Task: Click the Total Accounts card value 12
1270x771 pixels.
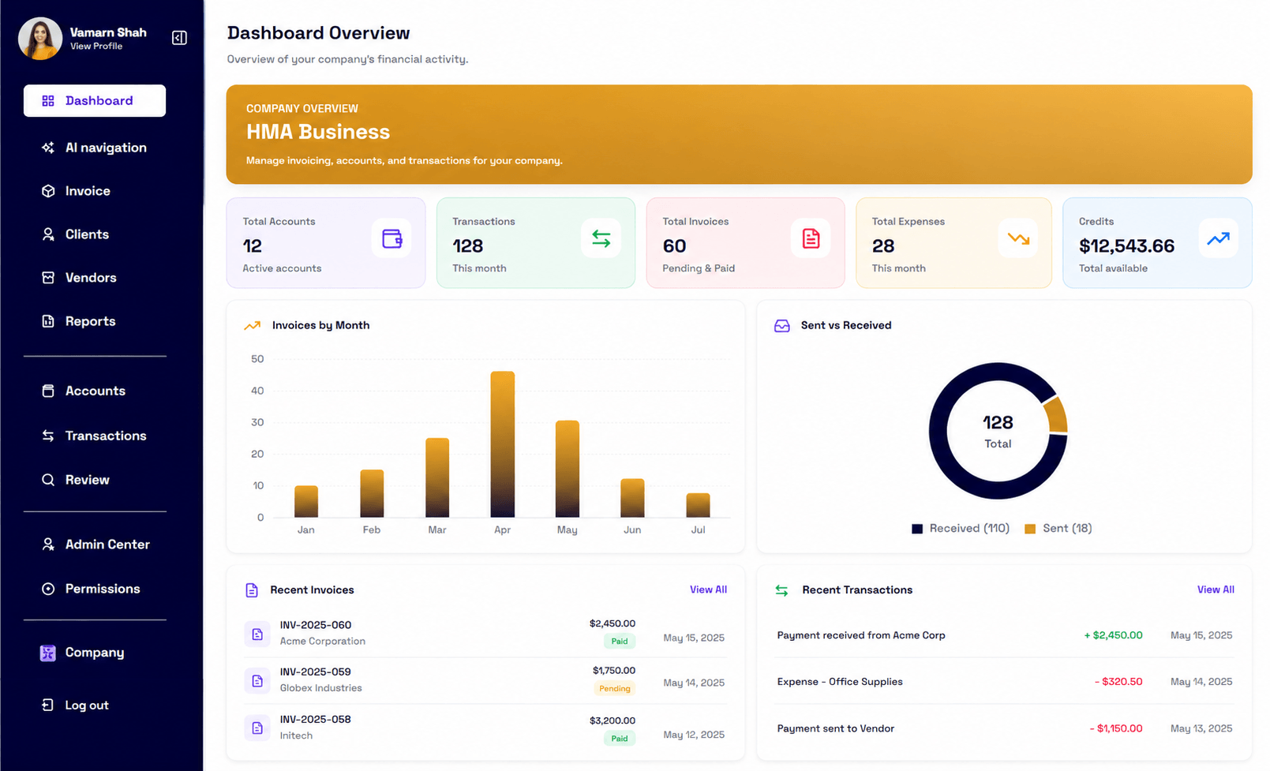Action: pos(253,246)
